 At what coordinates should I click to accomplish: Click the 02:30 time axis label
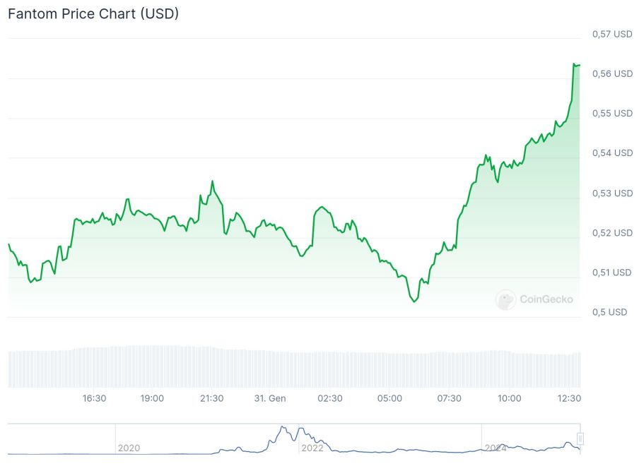330,398
